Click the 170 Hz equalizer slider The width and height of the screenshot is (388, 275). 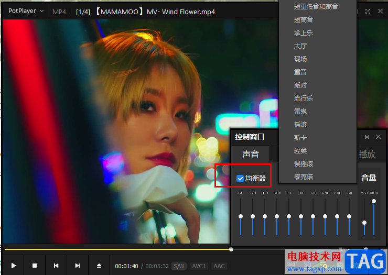coord(253,216)
